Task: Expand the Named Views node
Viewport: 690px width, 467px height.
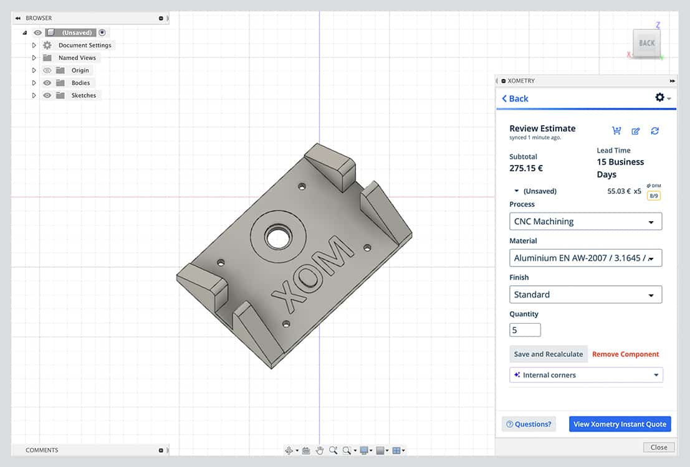Action: (34, 58)
